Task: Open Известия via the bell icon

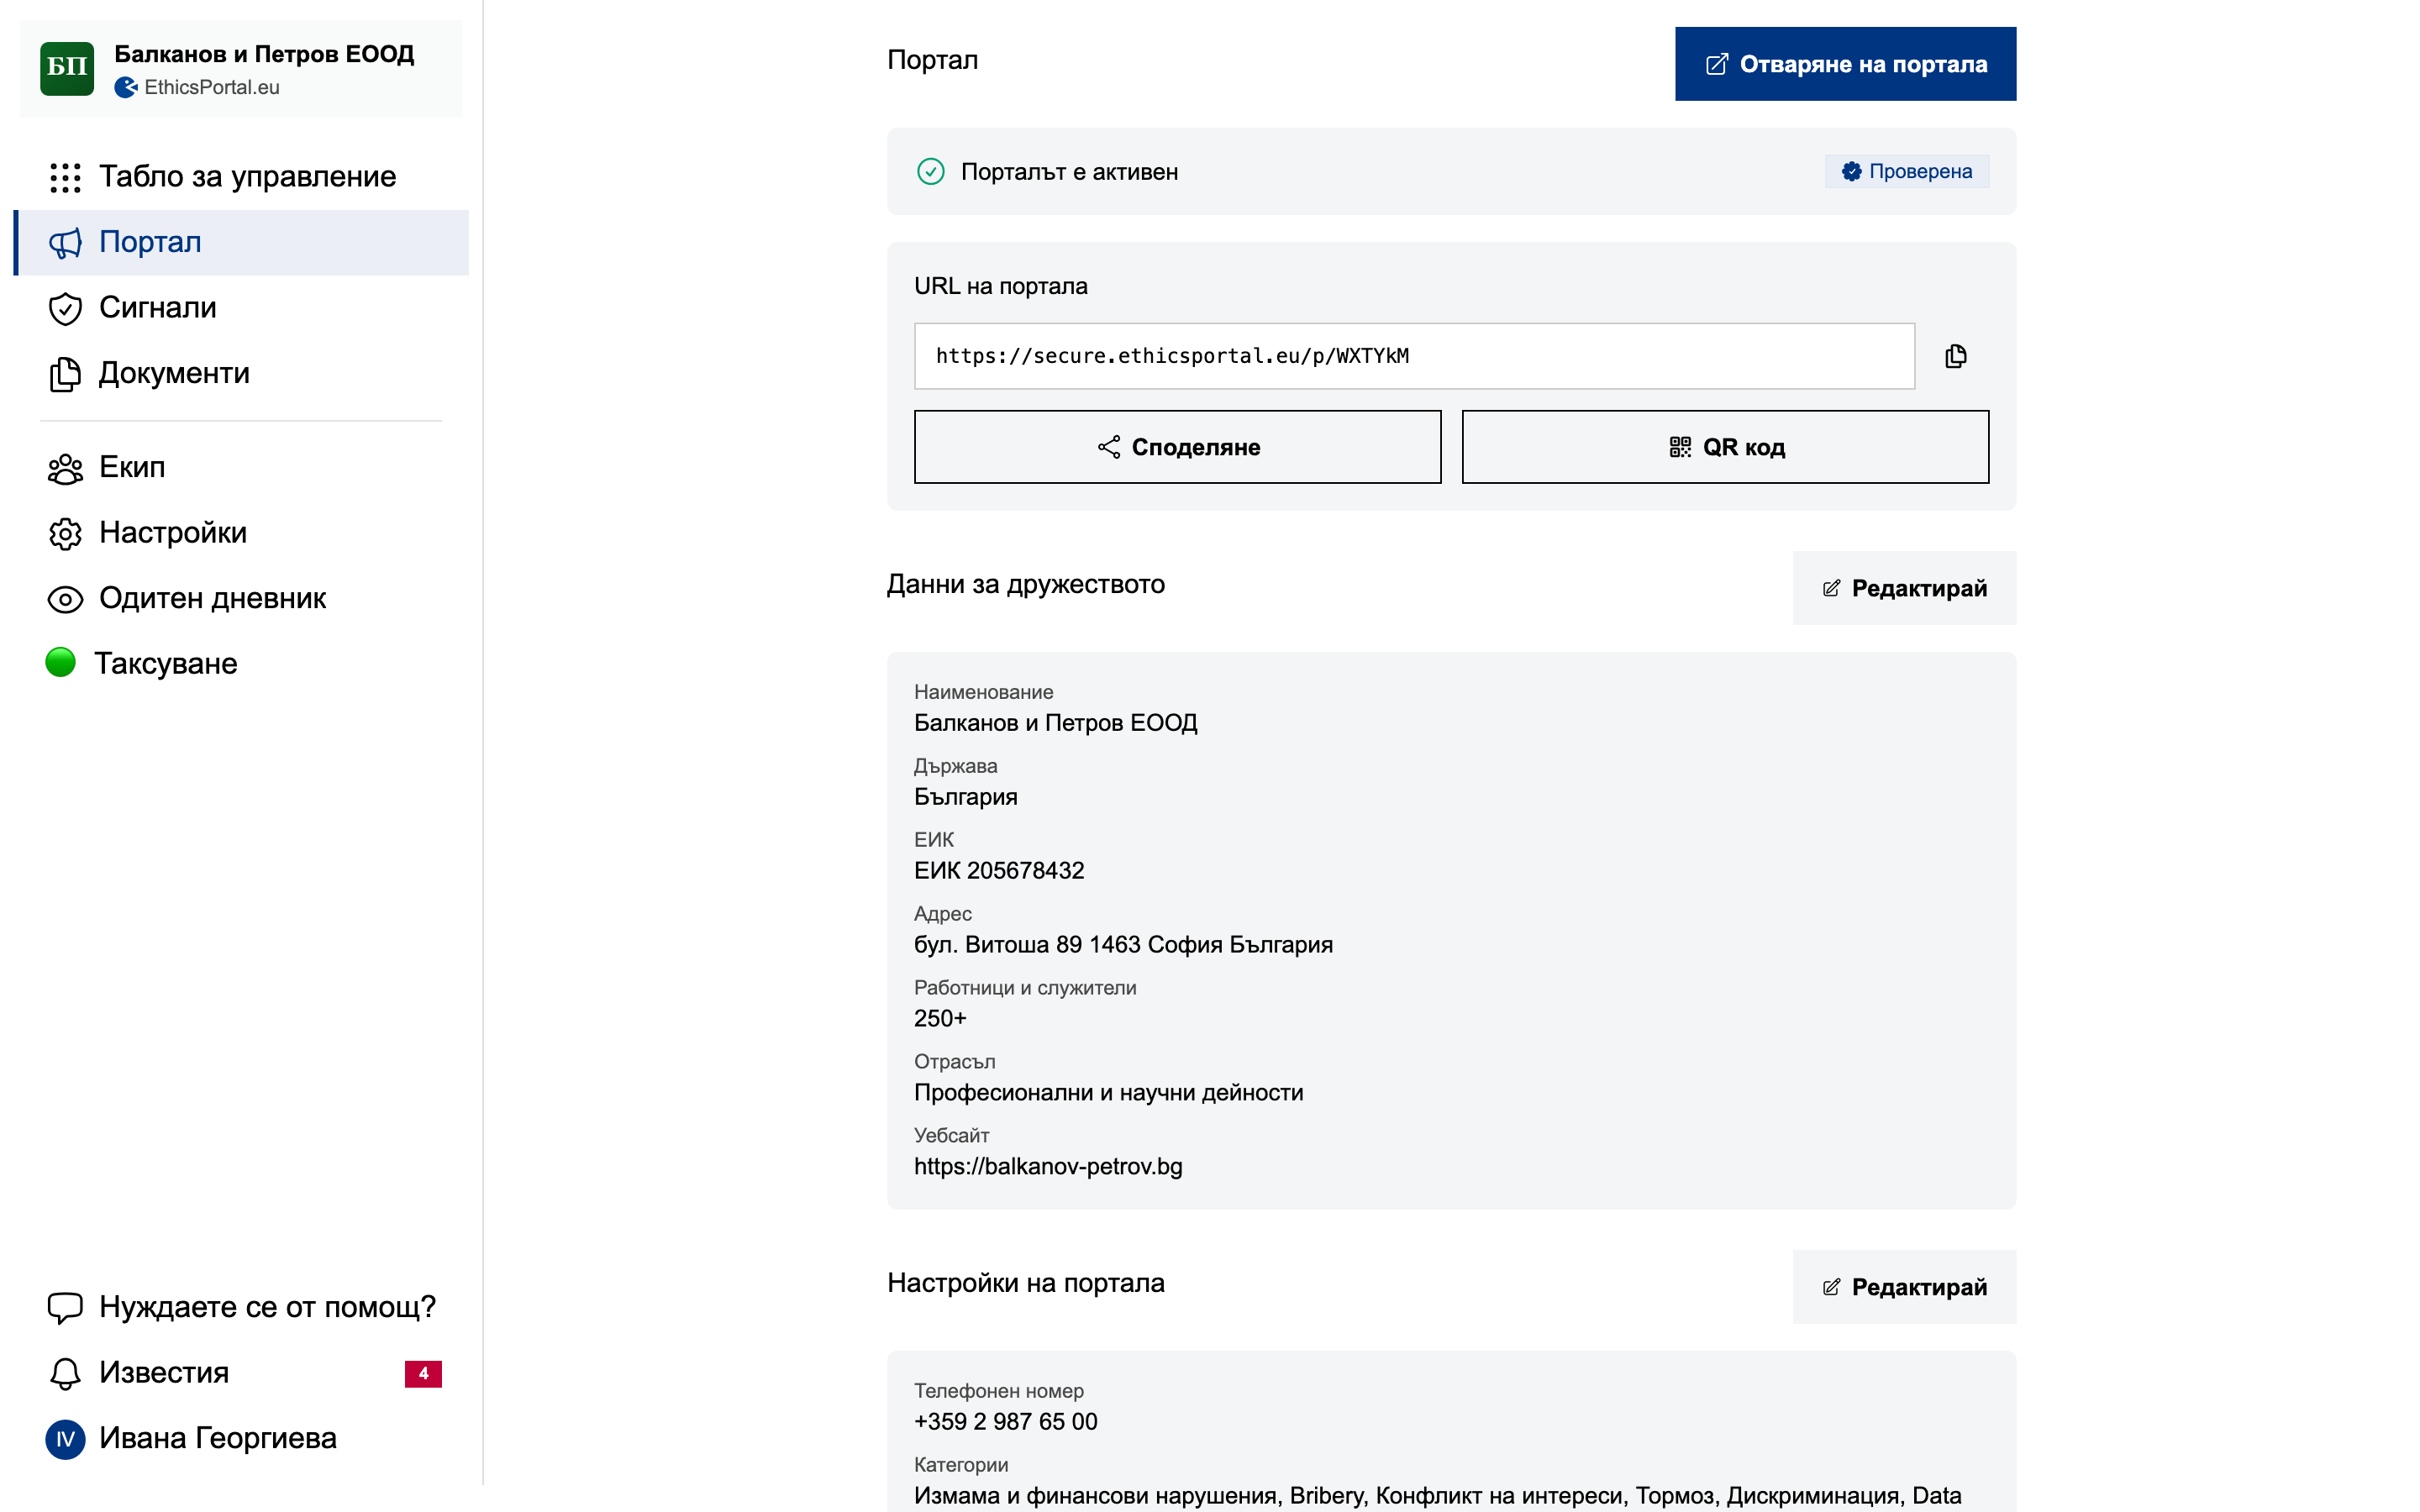Action: click(64, 1372)
